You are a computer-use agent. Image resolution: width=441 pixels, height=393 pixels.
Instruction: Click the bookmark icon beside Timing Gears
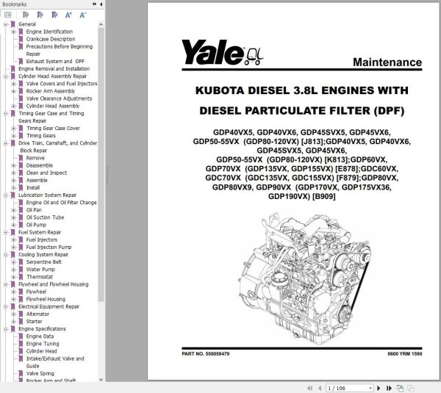click(21, 136)
